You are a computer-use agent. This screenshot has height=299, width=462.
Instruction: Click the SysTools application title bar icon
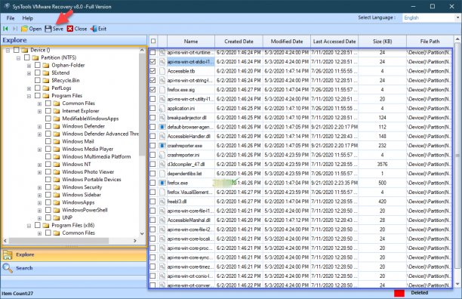pos(7,6)
